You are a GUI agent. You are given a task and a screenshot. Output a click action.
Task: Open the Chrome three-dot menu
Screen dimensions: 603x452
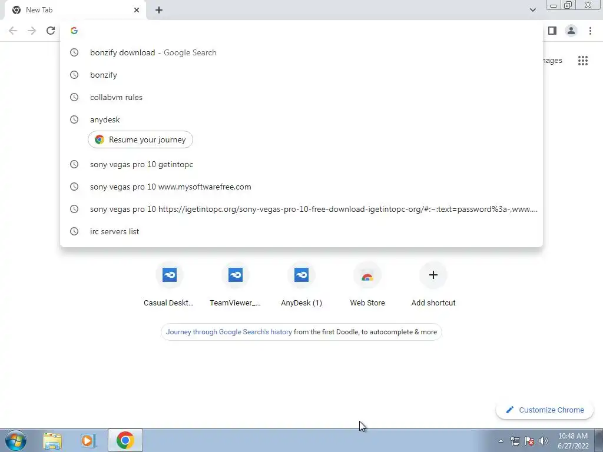[590, 31]
